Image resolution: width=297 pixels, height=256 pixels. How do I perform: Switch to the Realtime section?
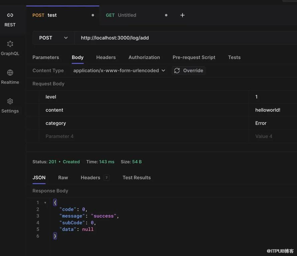[10, 77]
